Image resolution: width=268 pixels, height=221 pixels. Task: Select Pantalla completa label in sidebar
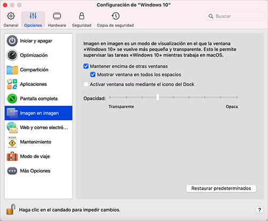tap(39, 98)
